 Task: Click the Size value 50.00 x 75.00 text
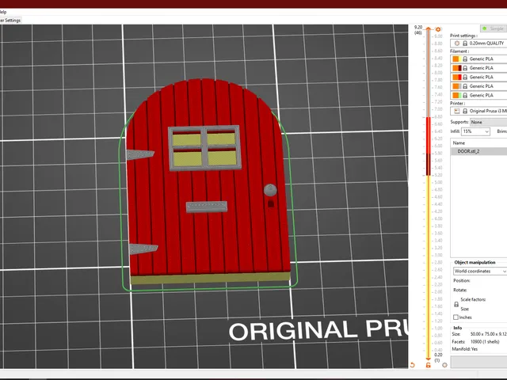tap(488, 334)
